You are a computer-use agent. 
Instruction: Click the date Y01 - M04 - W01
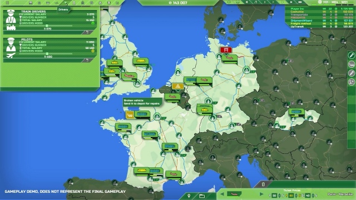point(335,2)
